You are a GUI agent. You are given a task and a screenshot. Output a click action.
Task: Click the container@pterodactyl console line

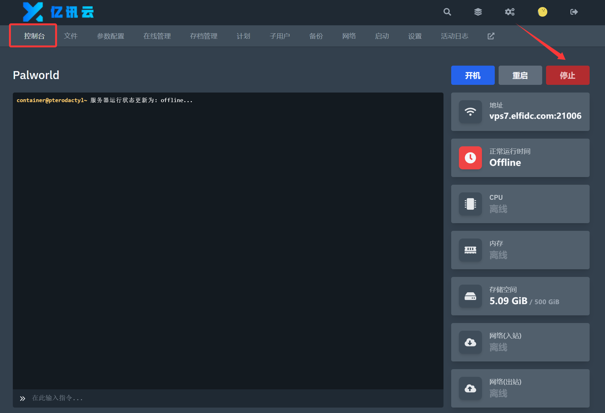click(x=105, y=100)
